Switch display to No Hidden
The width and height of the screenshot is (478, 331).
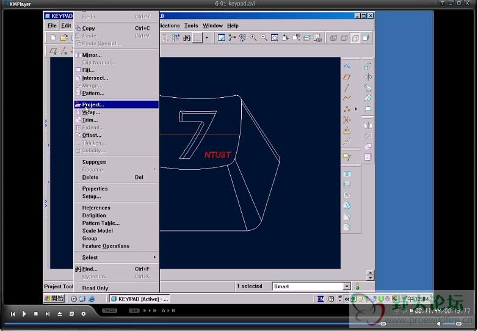pos(355,38)
